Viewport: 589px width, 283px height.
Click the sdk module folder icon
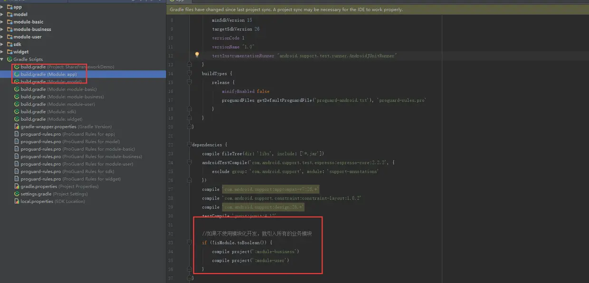pos(9,44)
